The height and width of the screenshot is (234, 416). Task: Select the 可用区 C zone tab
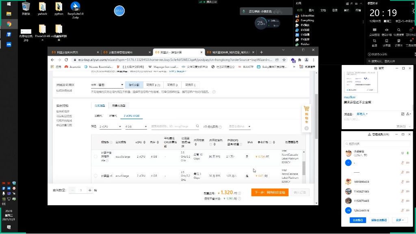point(190,85)
